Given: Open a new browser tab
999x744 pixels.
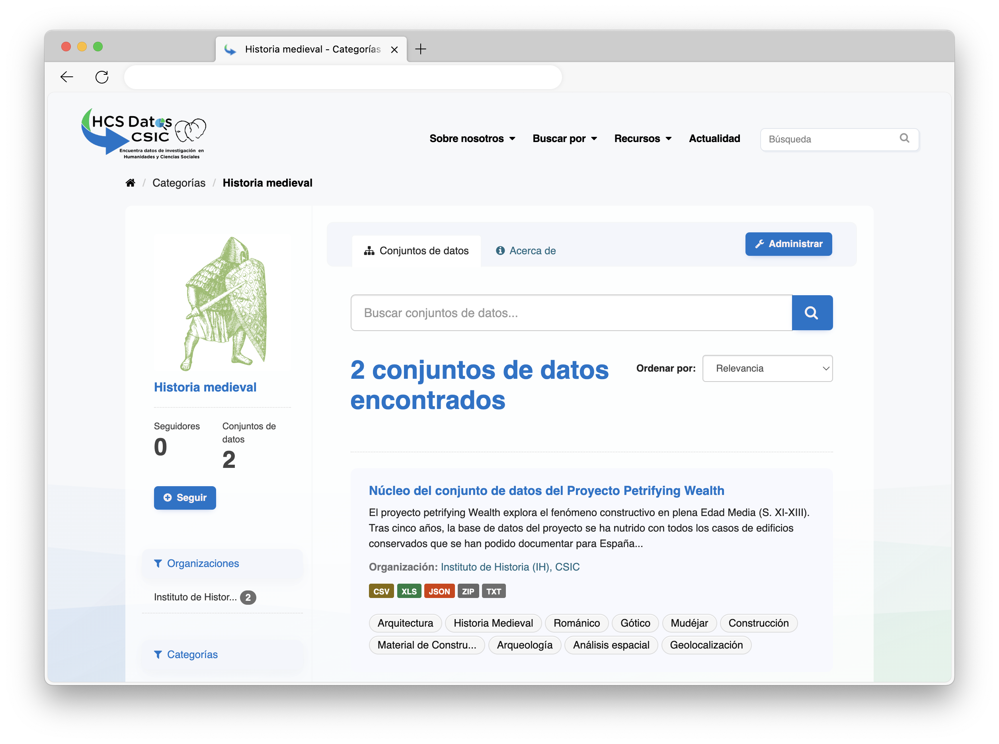Looking at the screenshot, I should point(420,49).
